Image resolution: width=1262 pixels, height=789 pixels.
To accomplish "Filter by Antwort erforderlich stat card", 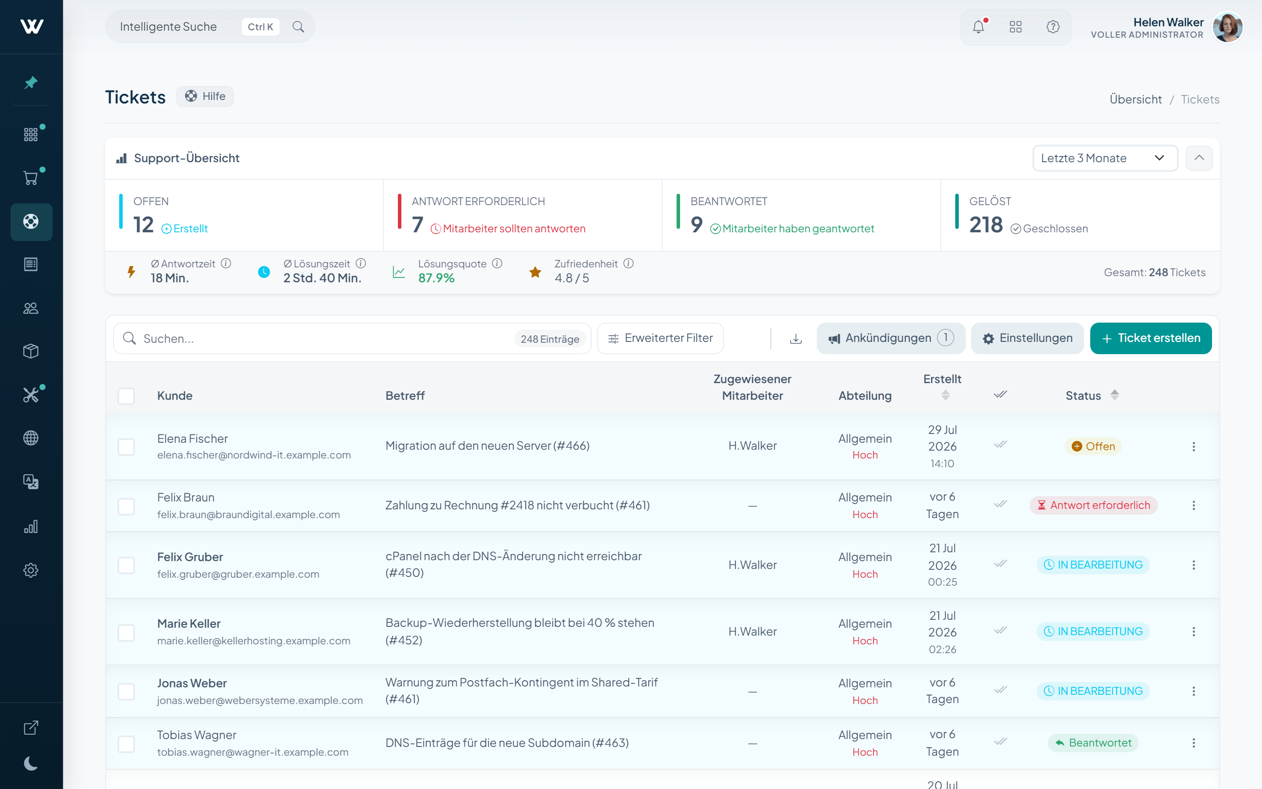I will pyautogui.click(x=522, y=216).
